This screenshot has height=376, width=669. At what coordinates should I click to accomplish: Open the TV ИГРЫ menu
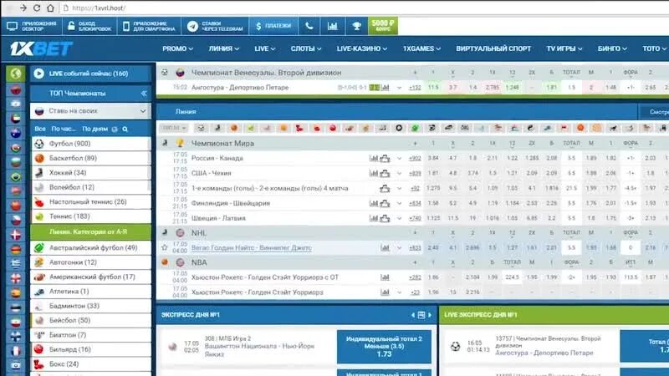(564, 48)
